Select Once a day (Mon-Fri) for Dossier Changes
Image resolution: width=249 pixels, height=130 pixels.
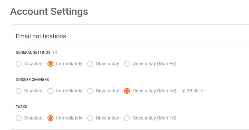(x=127, y=91)
